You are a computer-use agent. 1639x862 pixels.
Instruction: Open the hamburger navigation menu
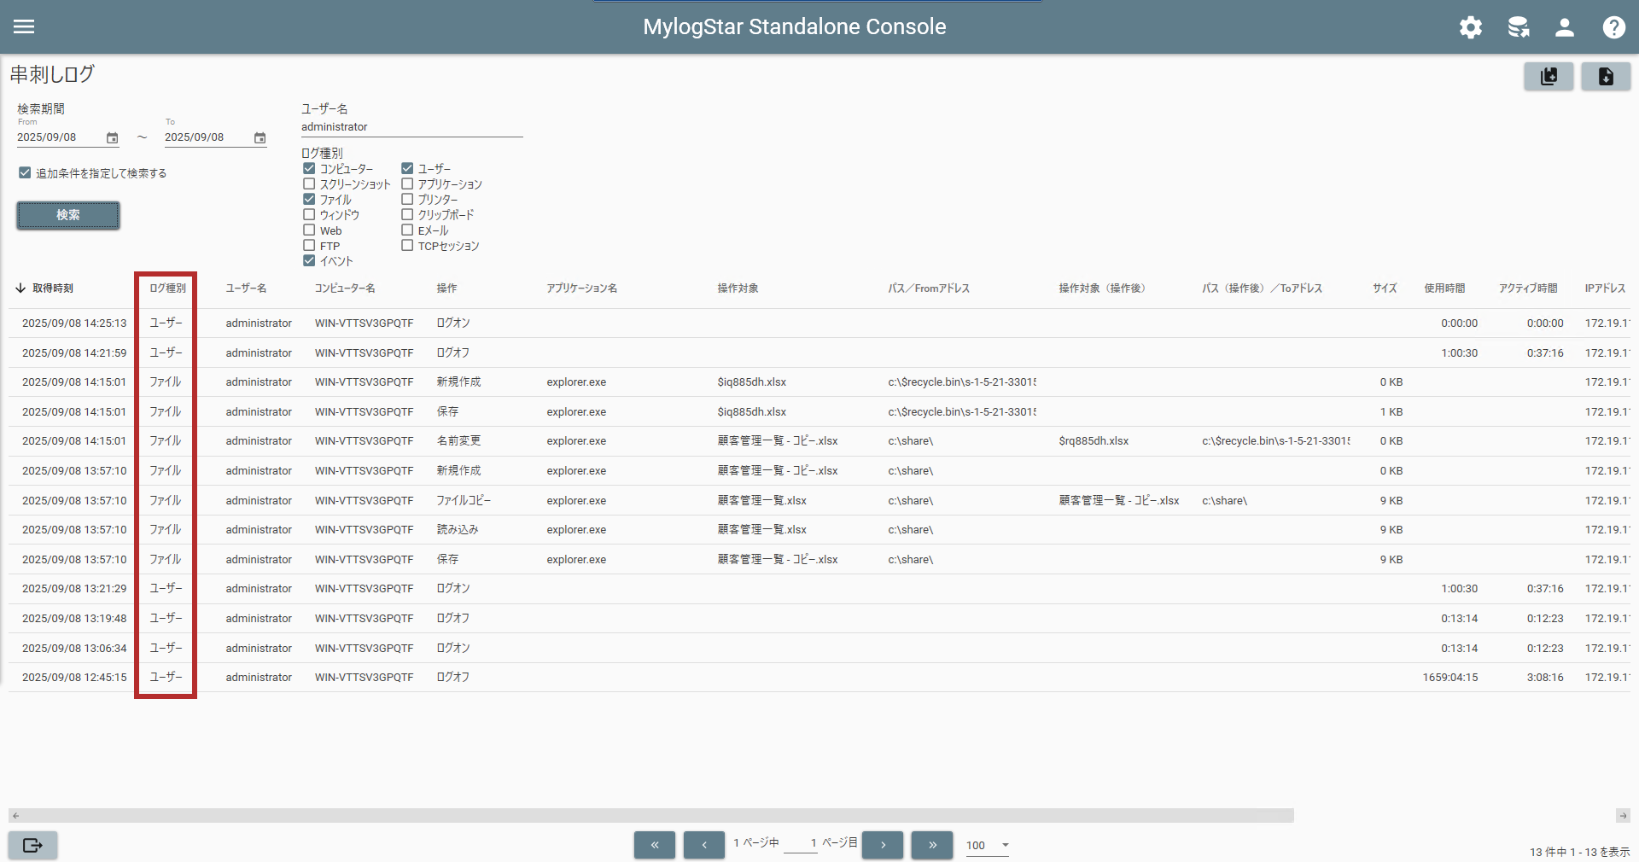coord(24,26)
